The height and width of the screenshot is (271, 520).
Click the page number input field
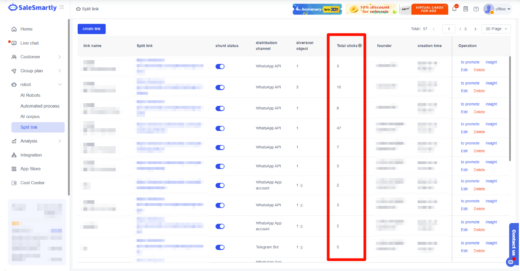tap(448, 29)
